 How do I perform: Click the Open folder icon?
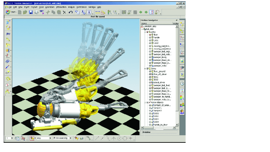[x=25, y=12]
